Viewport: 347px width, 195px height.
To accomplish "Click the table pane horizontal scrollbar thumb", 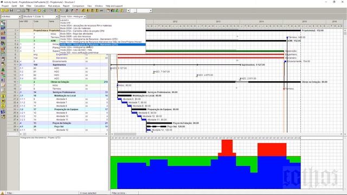I will coord(24,134).
